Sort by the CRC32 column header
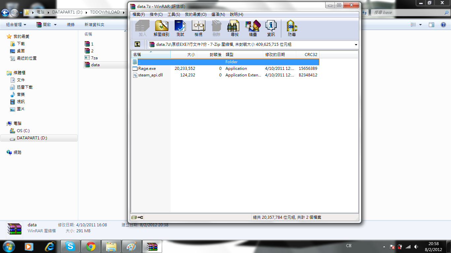 (308, 55)
